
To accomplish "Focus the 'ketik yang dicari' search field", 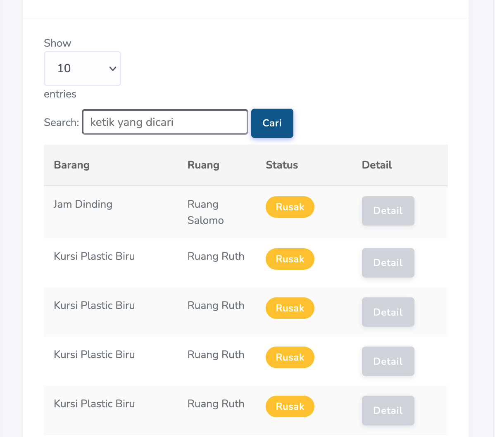I will pyautogui.click(x=165, y=122).
